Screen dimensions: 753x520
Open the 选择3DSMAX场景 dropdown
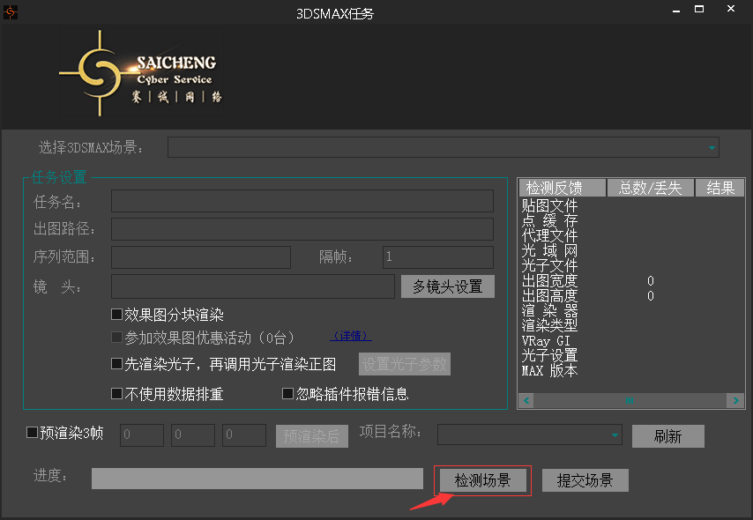point(443,147)
